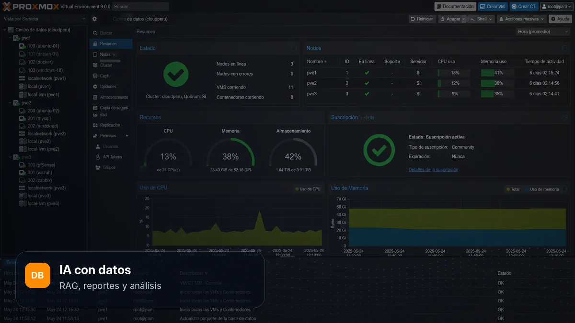Click the Actualizar paquete de la base de datos task

click(x=218, y=318)
